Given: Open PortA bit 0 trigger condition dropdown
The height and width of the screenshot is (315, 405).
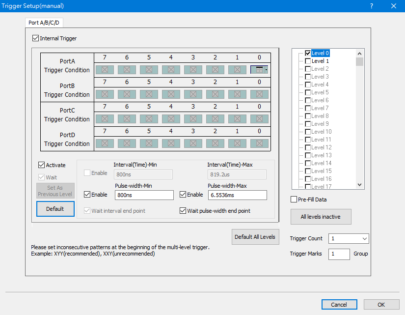Looking at the screenshot, I should [x=266, y=70].
